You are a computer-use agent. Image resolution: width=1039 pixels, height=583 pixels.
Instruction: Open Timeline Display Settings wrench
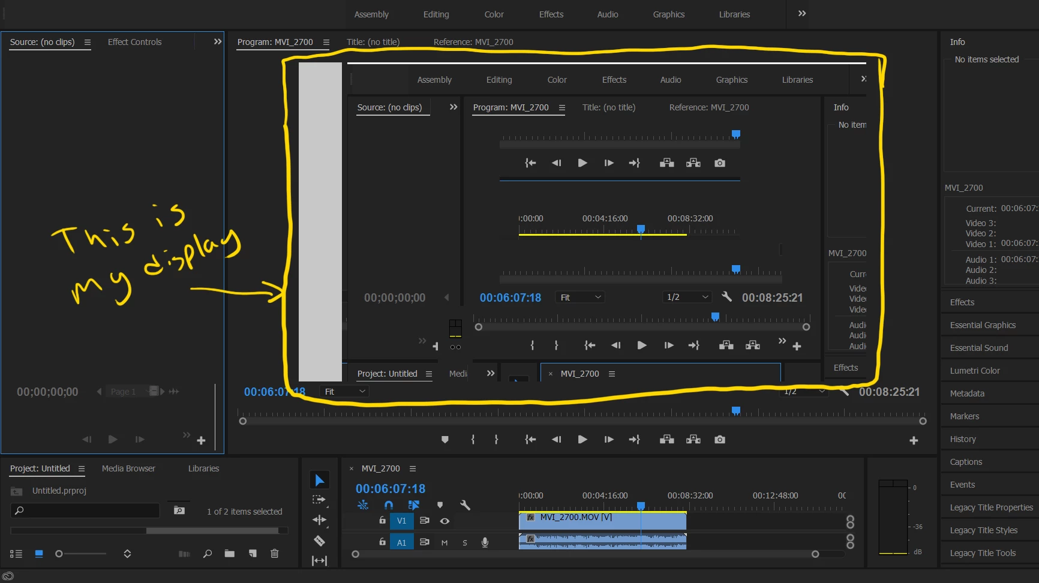[x=465, y=505]
